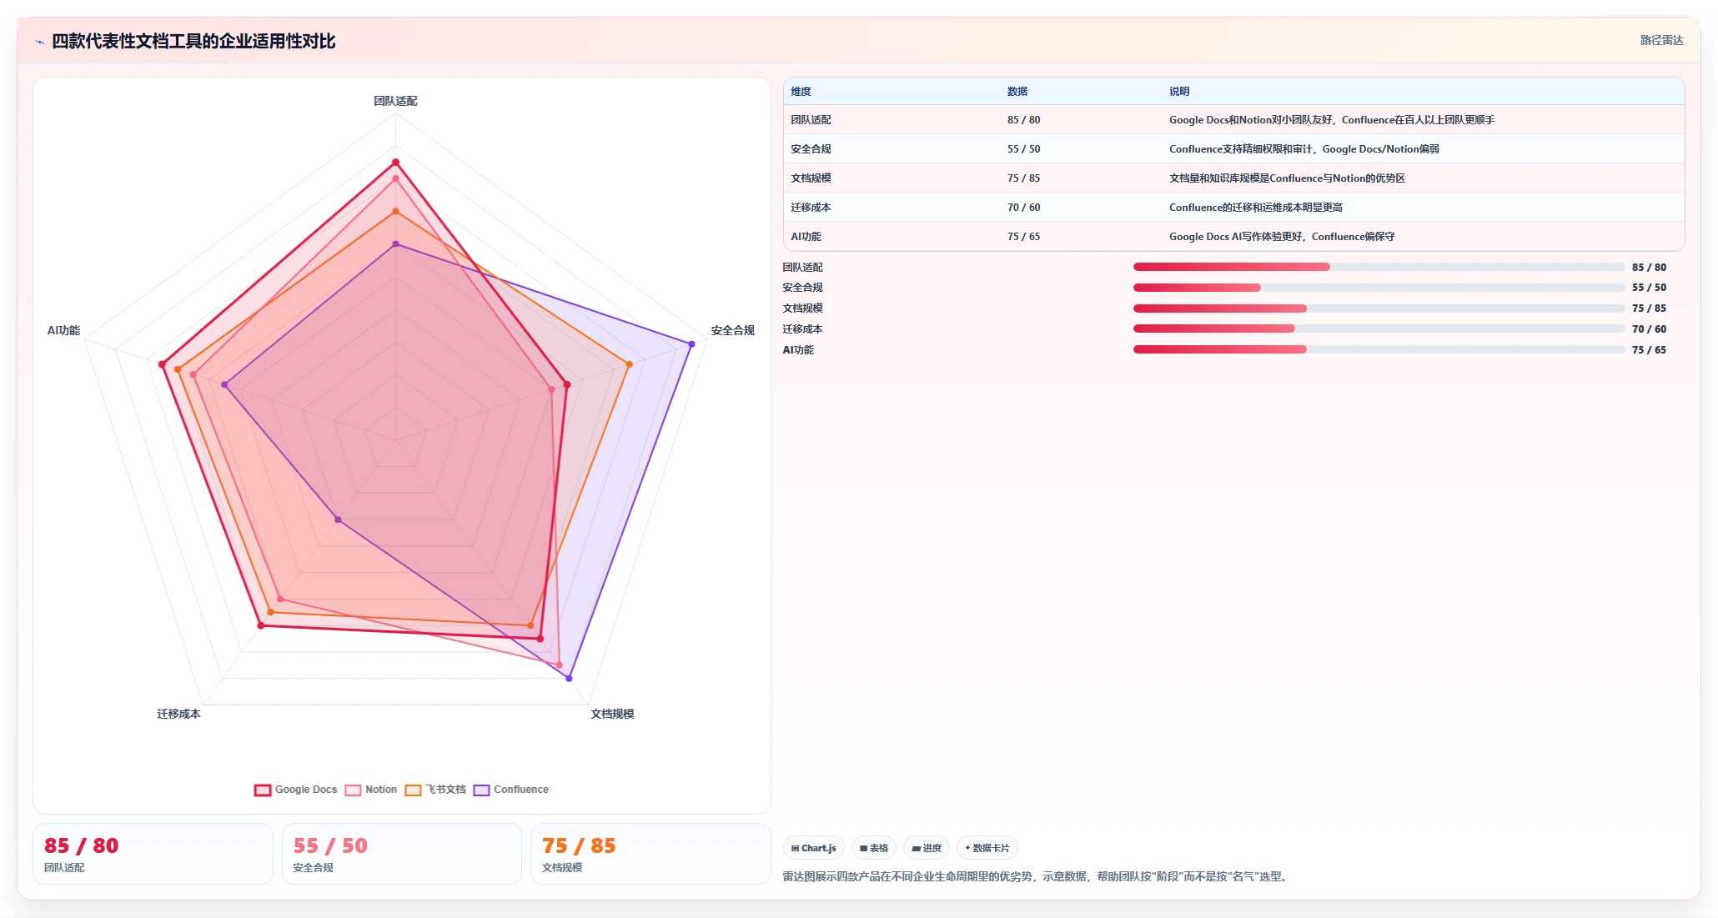Click the Google Docs AI写作体验 description cell

coord(1282,237)
